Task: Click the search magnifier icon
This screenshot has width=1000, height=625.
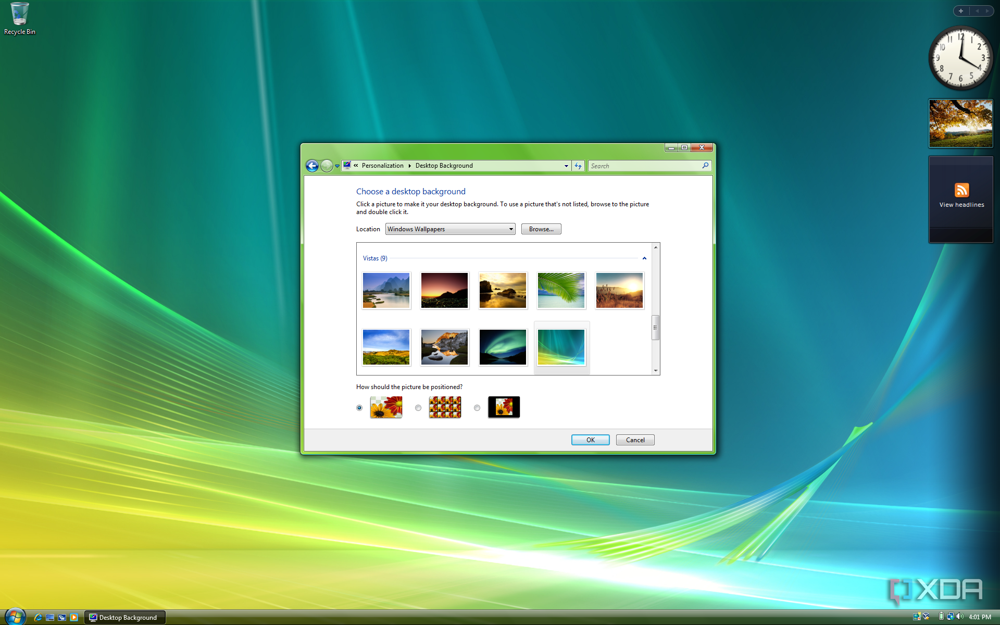Action: coord(705,166)
